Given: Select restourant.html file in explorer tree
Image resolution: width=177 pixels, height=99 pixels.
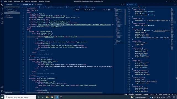Looking at the screenshot, I should pos(12,11).
